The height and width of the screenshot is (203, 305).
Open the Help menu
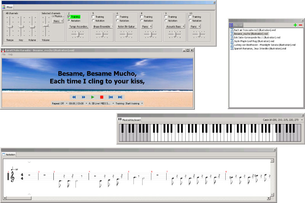[10, 54]
